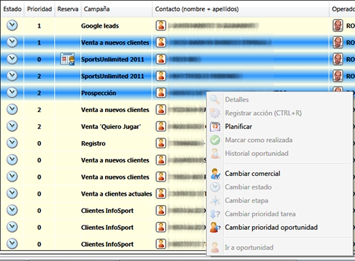Click the state icon of the Venta 'Quiero Jugar' row

[12, 126]
